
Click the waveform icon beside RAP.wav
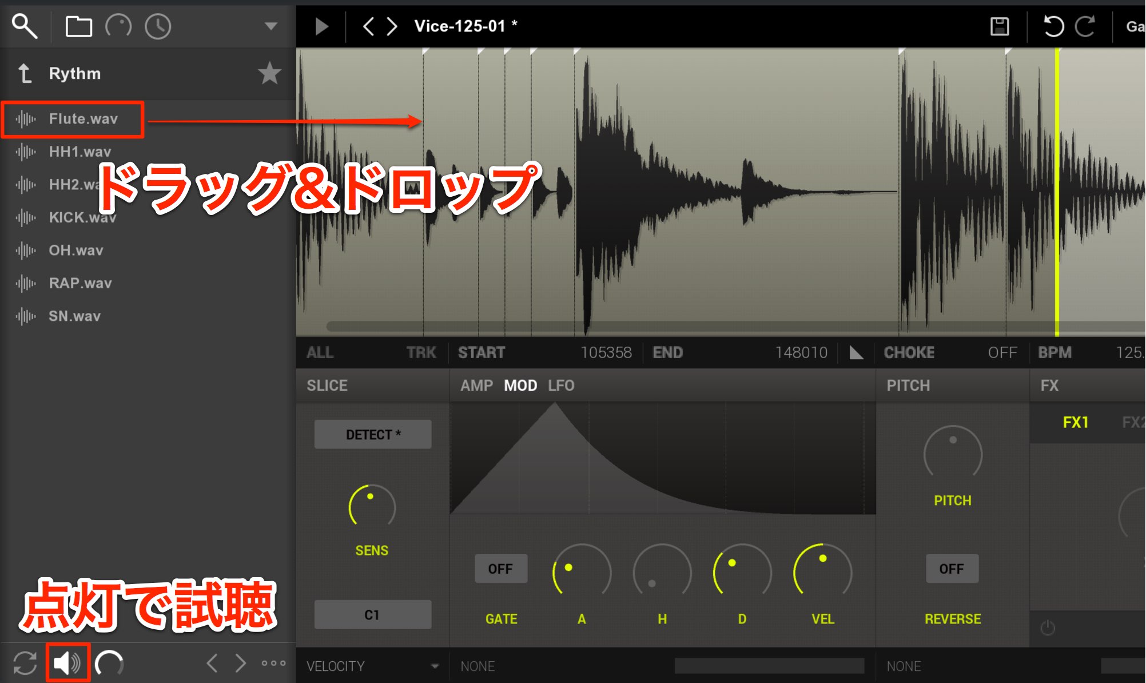26,283
